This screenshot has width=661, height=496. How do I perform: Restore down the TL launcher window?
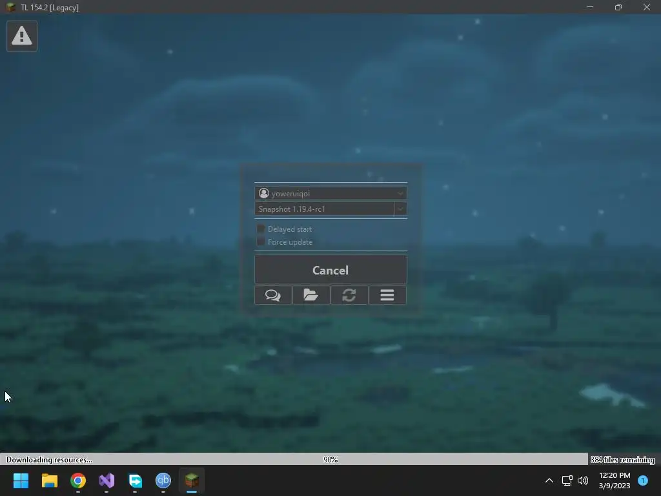point(618,7)
